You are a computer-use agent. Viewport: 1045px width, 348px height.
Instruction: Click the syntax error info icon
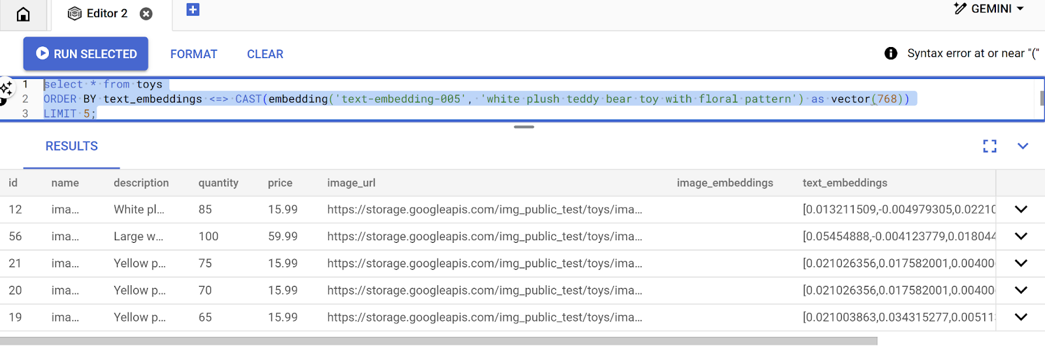pos(890,54)
